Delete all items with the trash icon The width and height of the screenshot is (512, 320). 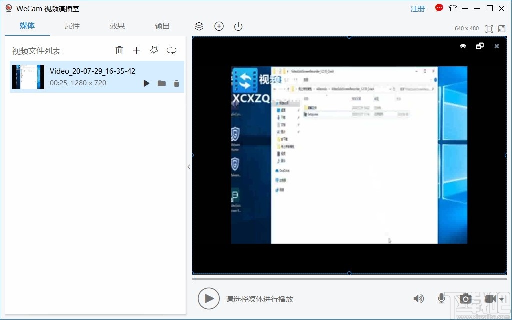(x=119, y=50)
